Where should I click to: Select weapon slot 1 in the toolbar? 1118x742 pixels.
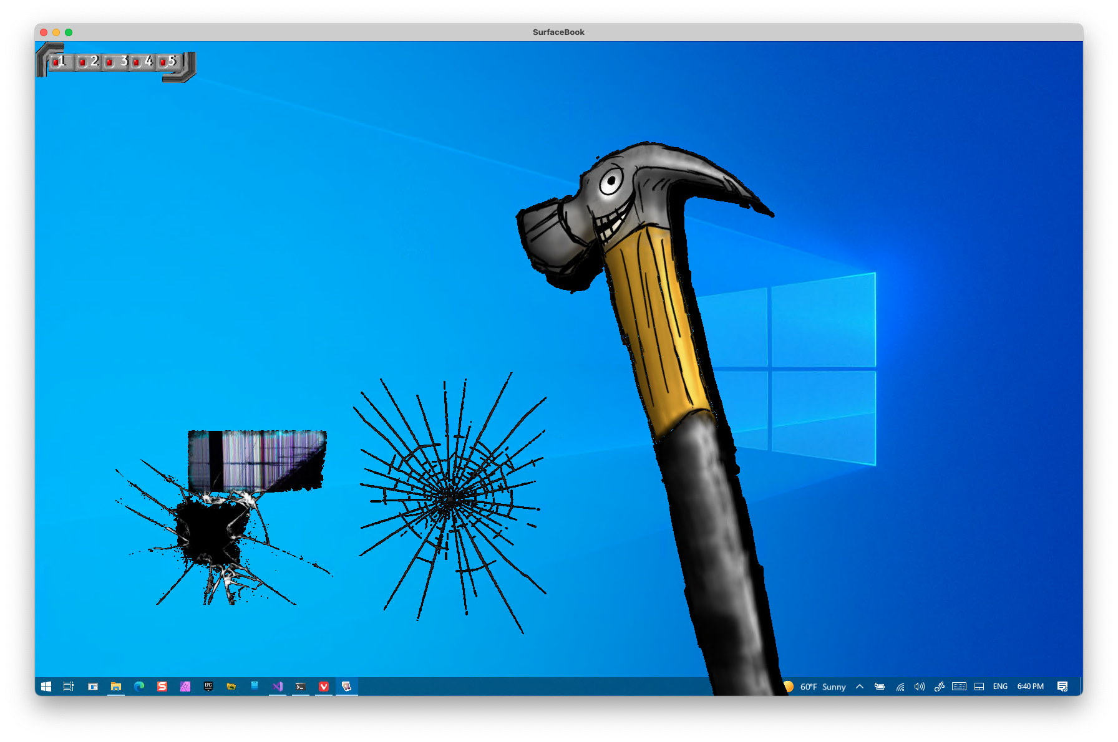click(x=61, y=62)
